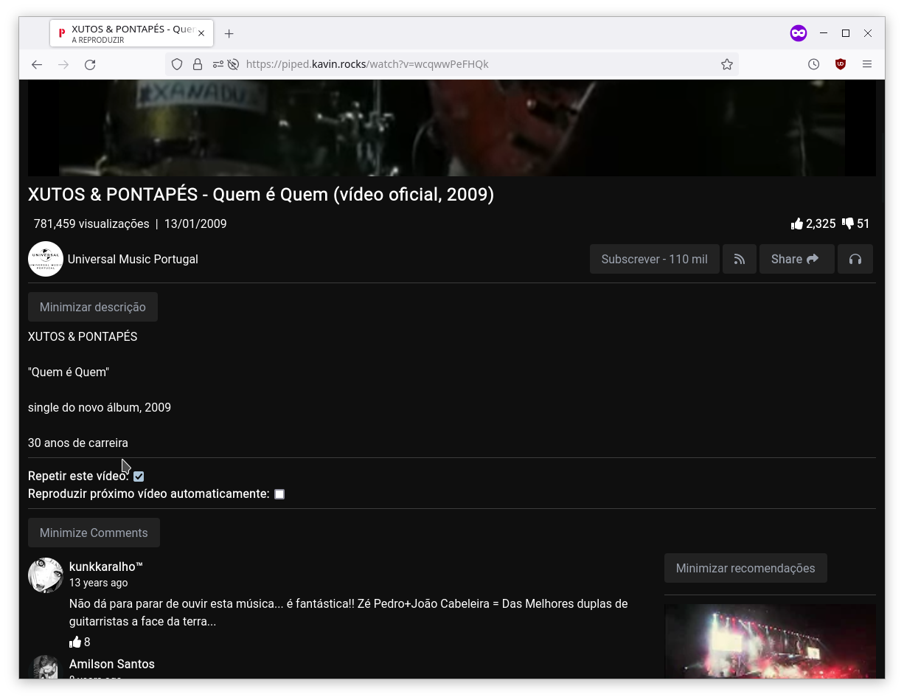Click the autoplay blocked icon in address bar
Image resolution: width=904 pixels, height=700 pixels.
(x=233, y=64)
